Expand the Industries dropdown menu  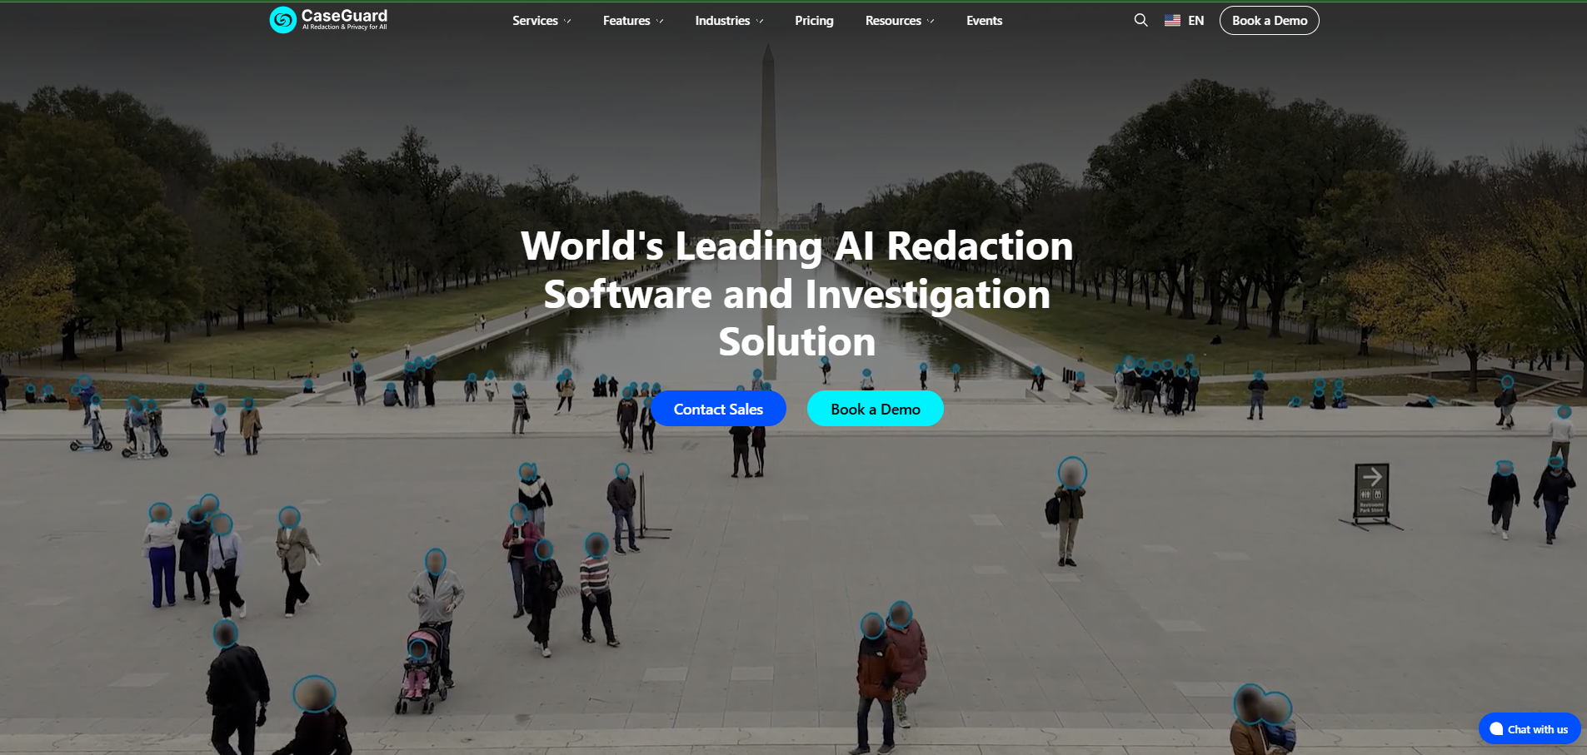[x=729, y=21]
